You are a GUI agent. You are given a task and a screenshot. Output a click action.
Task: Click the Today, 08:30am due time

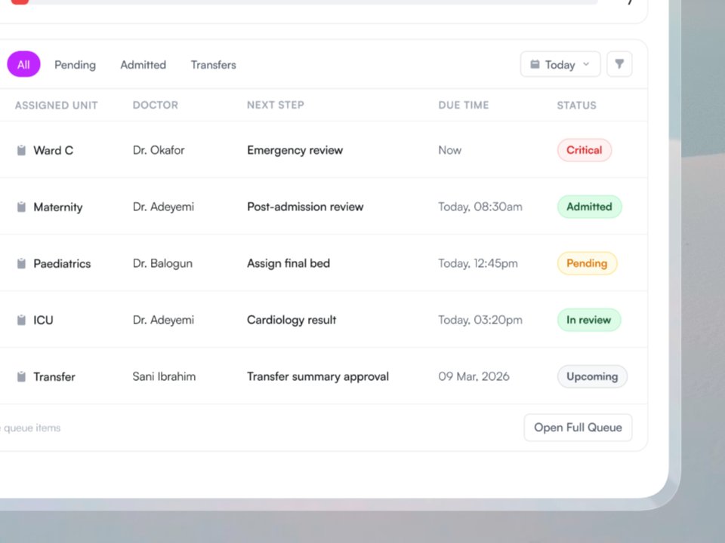tap(480, 207)
